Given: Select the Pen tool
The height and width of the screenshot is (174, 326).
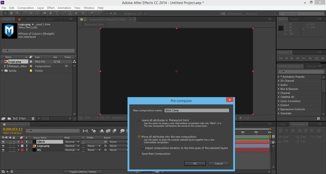Looking at the screenshot, I should click(51, 13).
